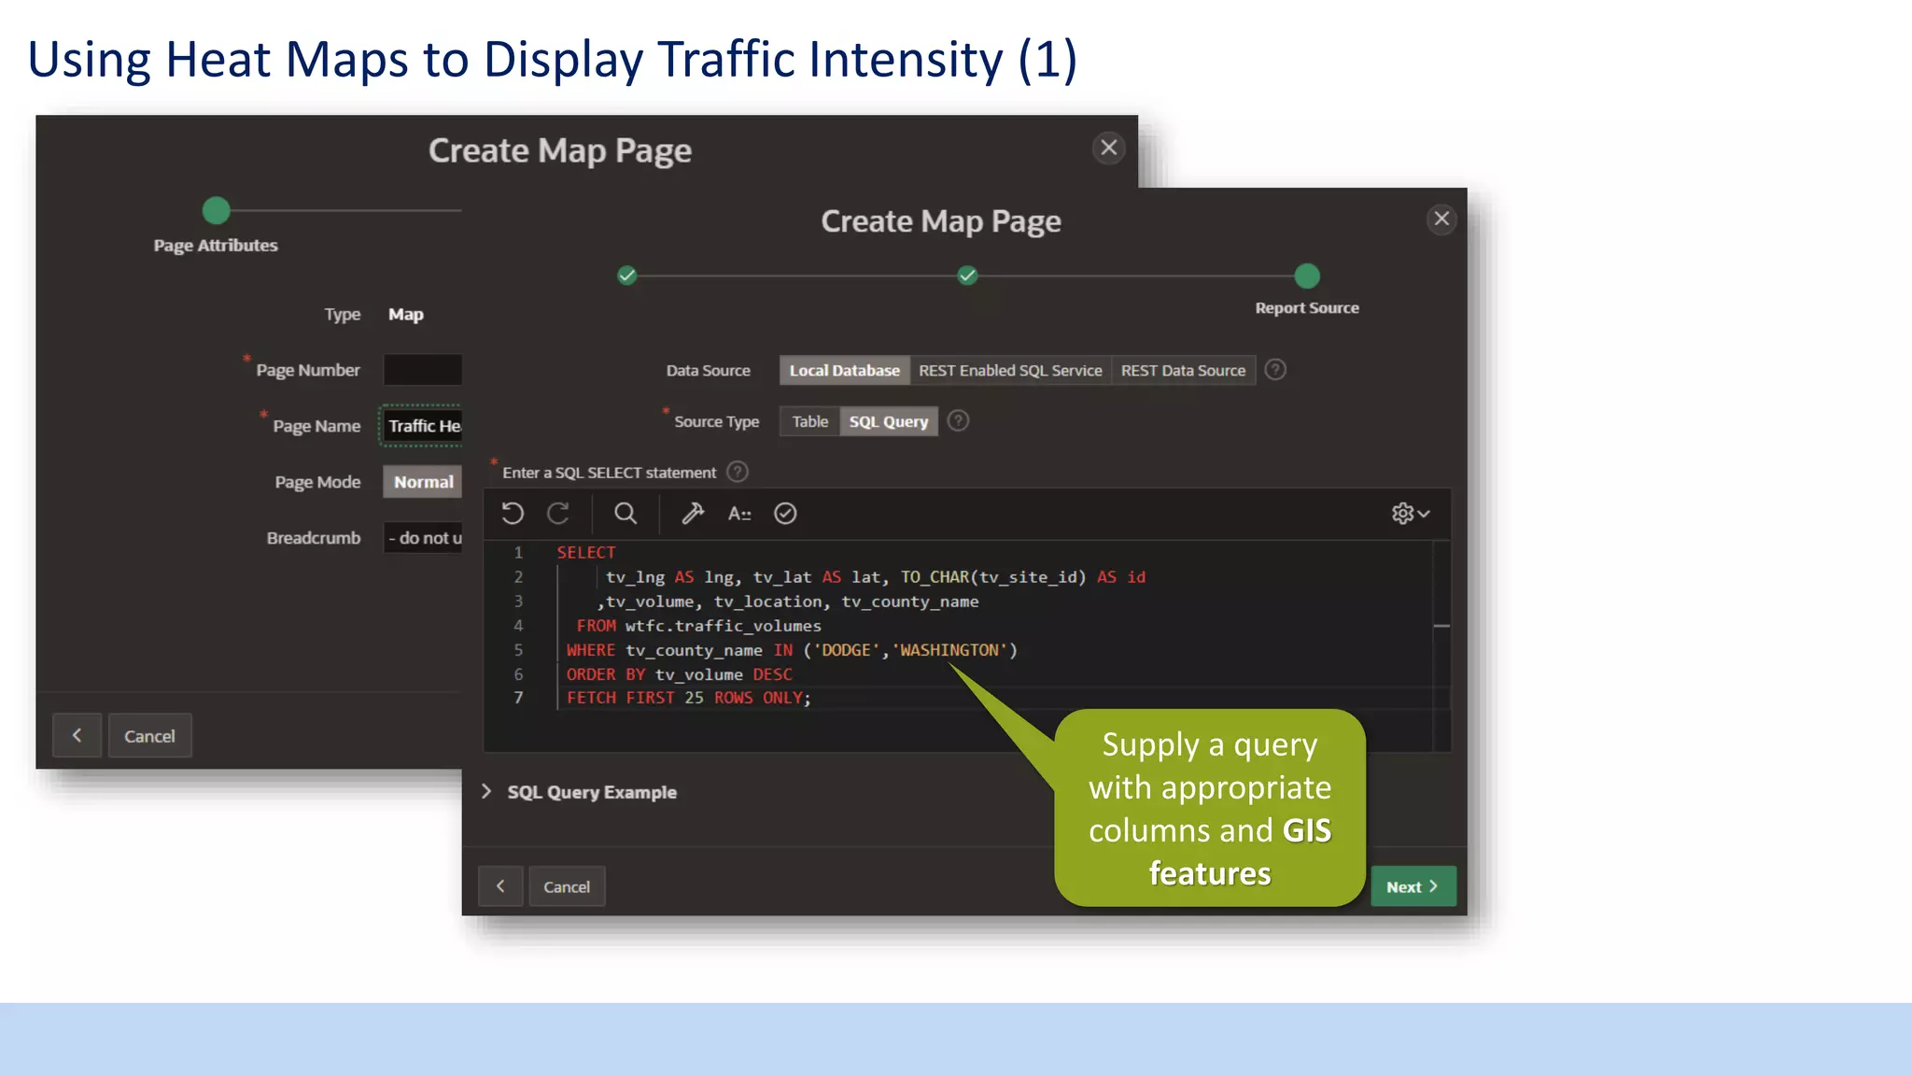Image resolution: width=1912 pixels, height=1076 pixels.
Task: Click 'ORDER BY tv_volume DESC' line
Action: [679, 674]
